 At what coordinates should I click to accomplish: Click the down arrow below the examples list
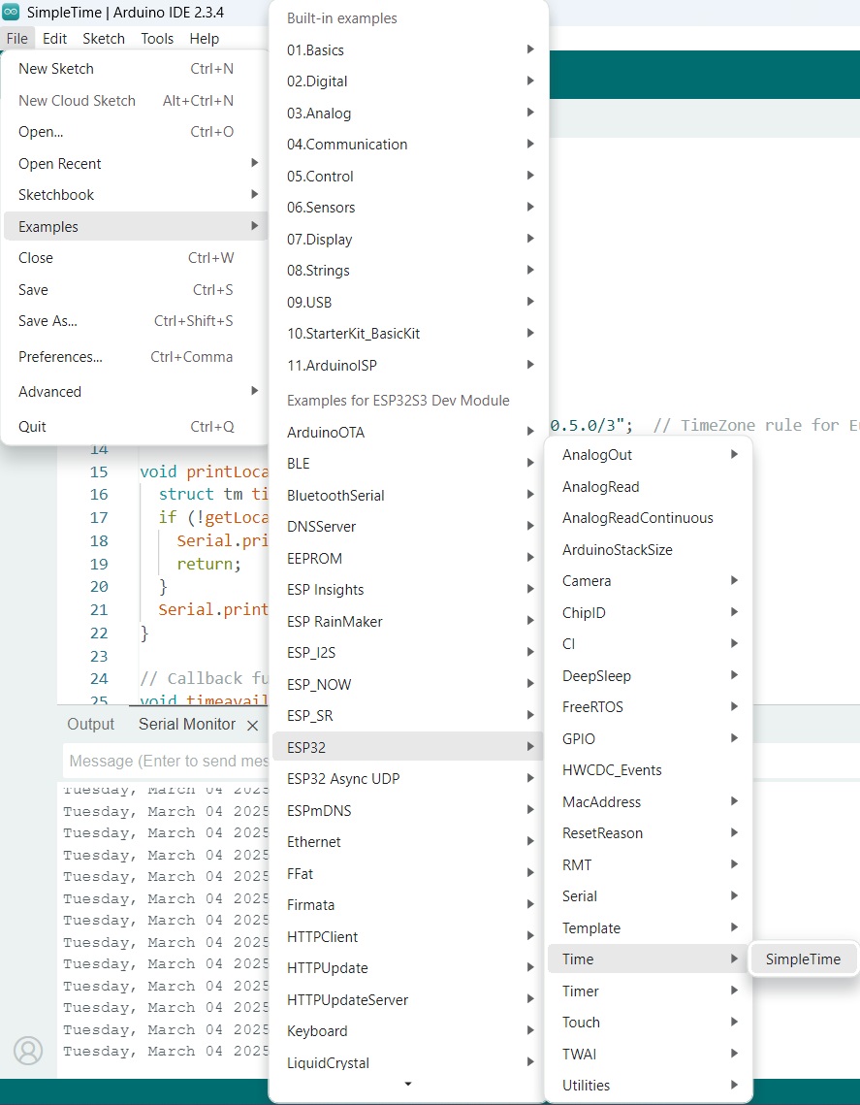tap(407, 1085)
